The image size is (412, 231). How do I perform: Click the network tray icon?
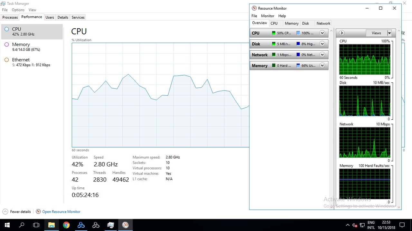click(362, 225)
